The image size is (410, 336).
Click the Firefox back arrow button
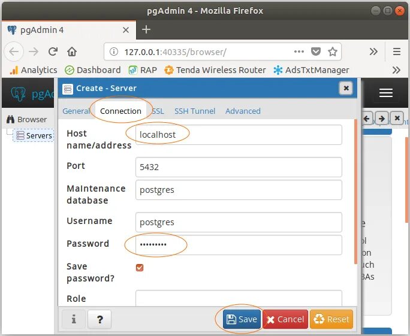tap(14, 52)
